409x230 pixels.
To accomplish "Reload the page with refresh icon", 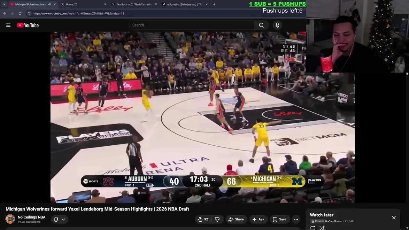I will tap(20, 13).
